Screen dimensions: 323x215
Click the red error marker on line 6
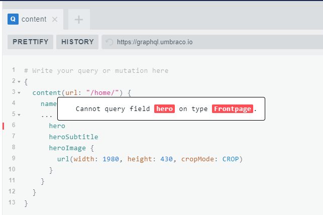[4, 126]
